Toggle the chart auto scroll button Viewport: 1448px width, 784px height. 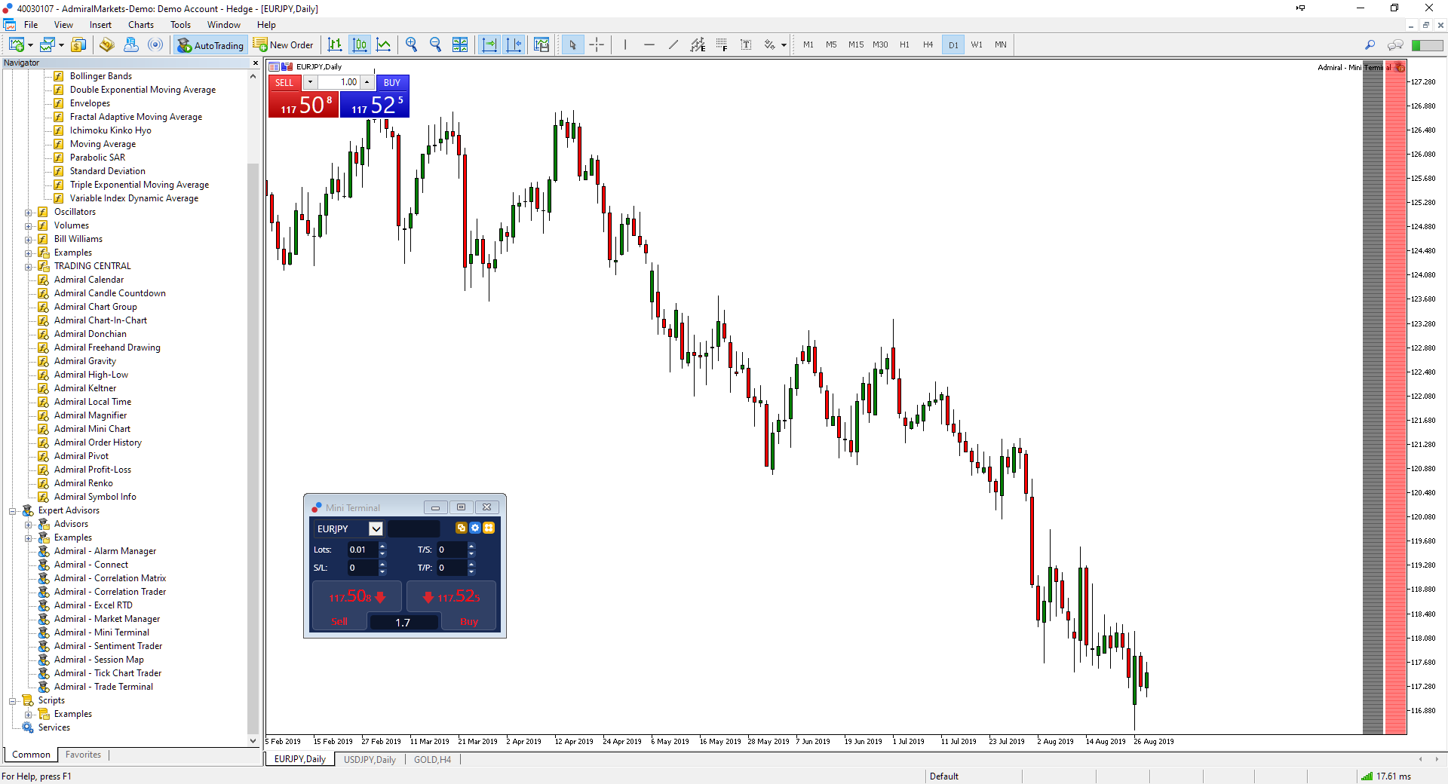point(489,45)
